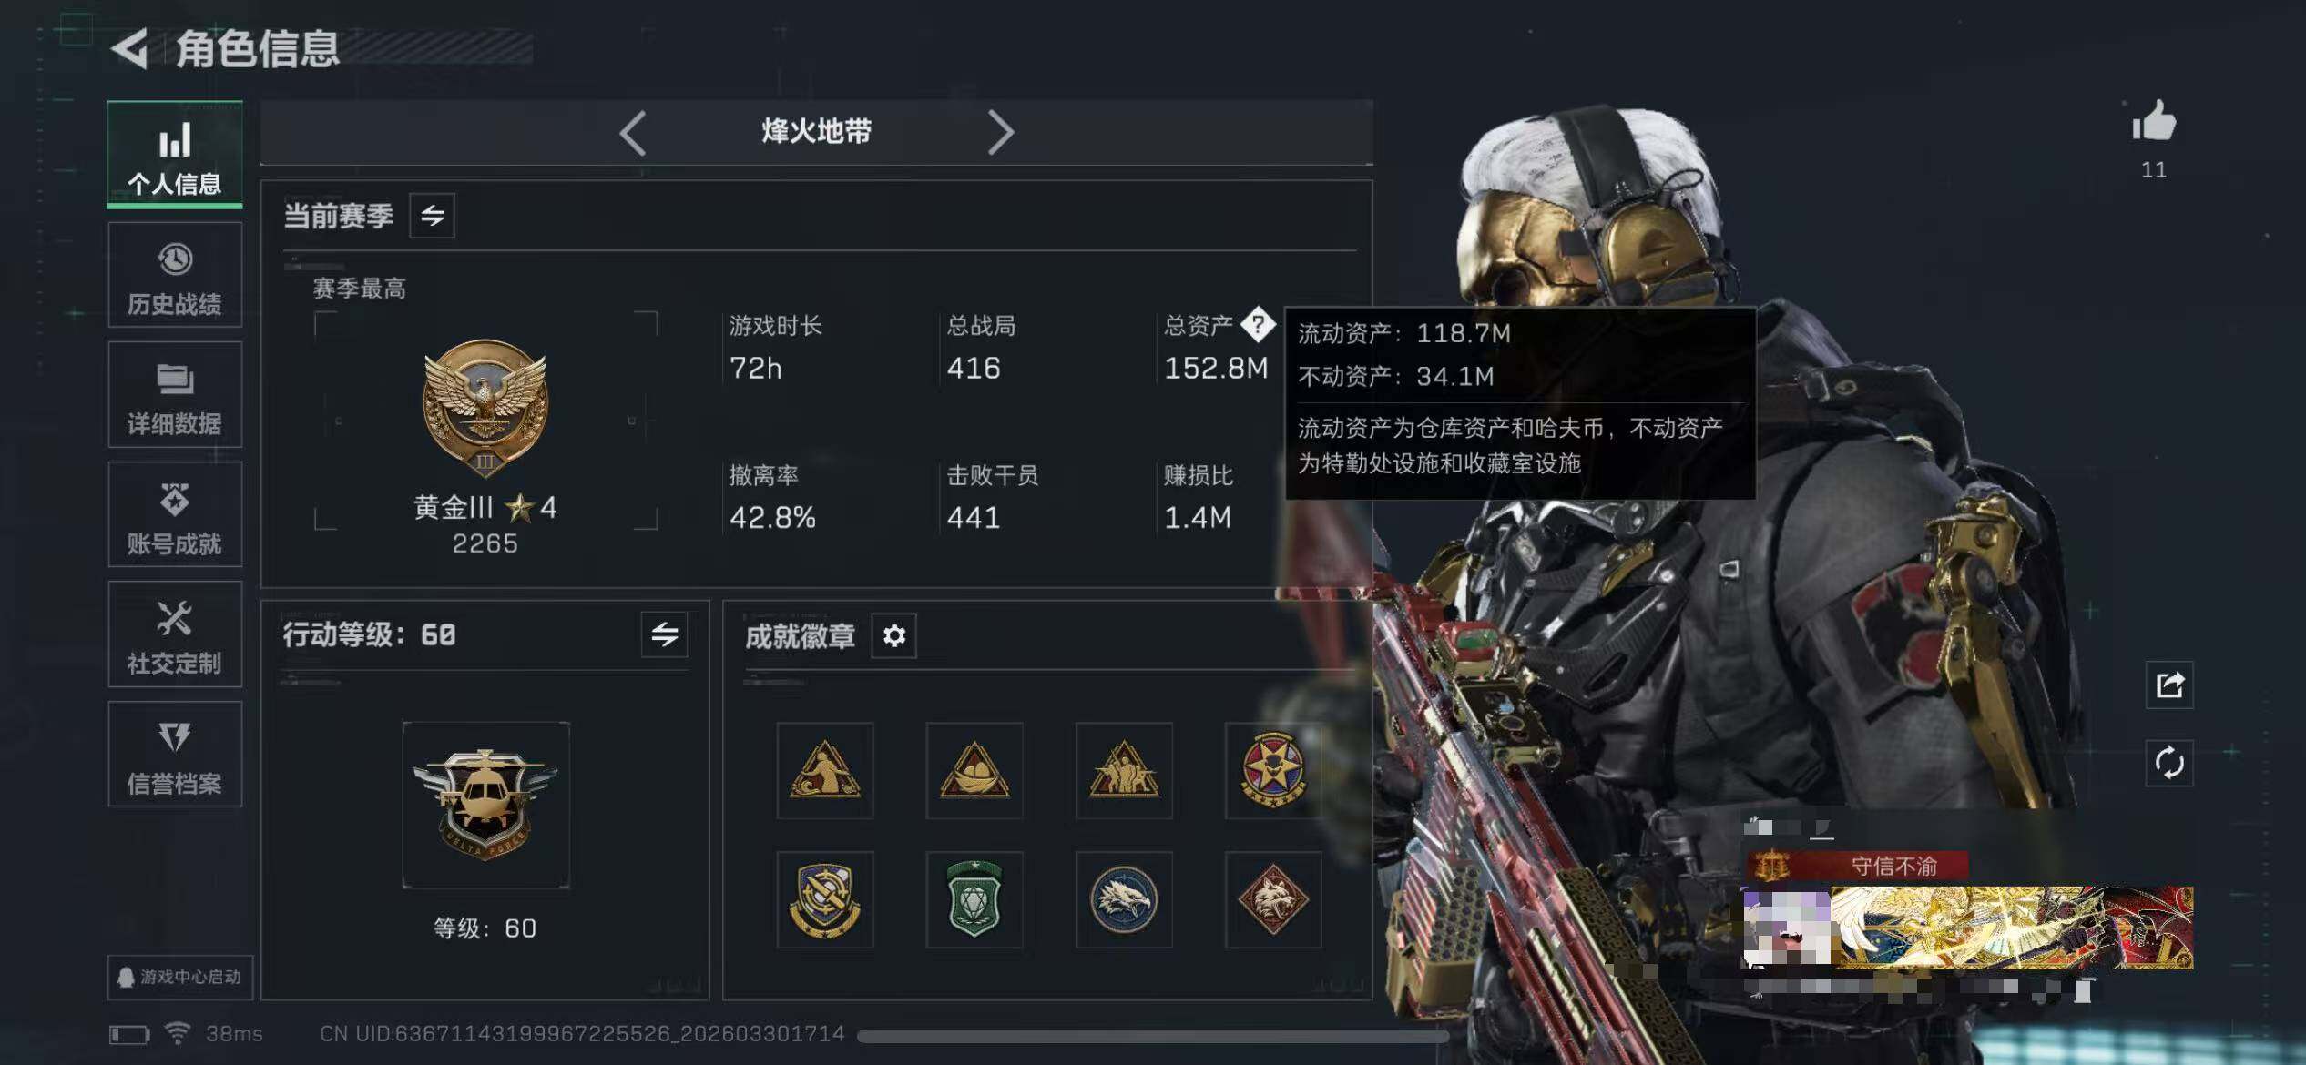
Task: Open the 烽火地带 mode selector title
Action: (x=816, y=132)
